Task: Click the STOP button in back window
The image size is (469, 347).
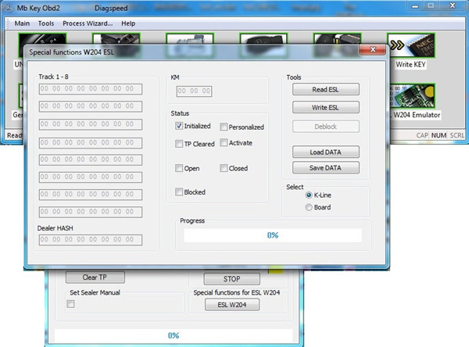Action: tap(232, 279)
